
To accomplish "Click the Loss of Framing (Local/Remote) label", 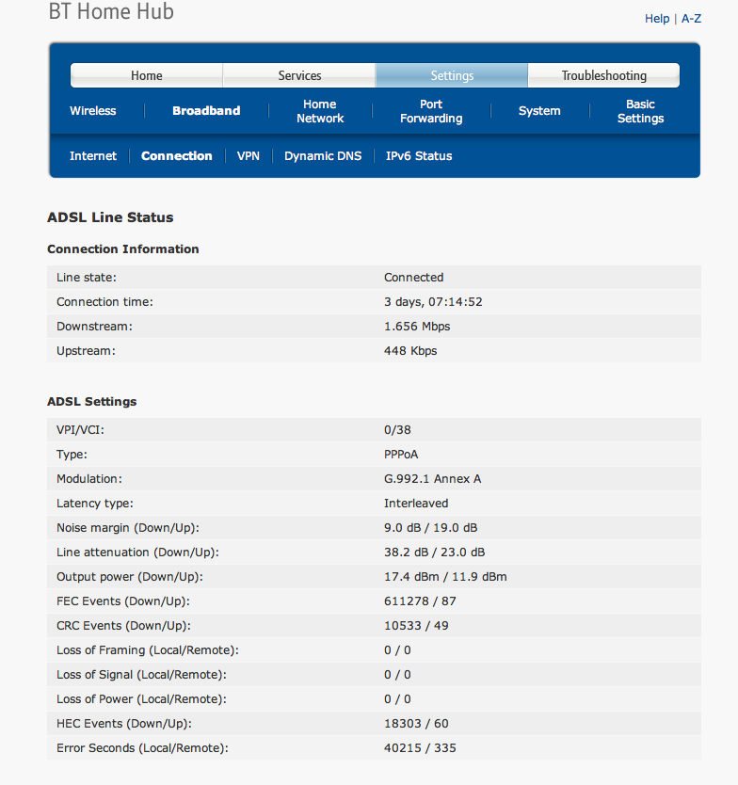I will point(148,650).
